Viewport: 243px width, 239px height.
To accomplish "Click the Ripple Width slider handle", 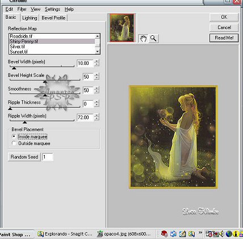I will click(x=24, y=122).
